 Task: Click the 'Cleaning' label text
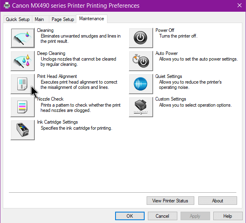tap(45, 30)
